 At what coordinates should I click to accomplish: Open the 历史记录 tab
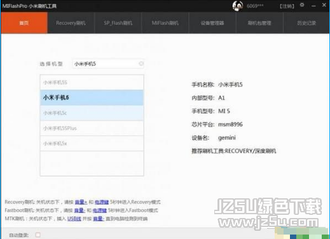point(306,23)
